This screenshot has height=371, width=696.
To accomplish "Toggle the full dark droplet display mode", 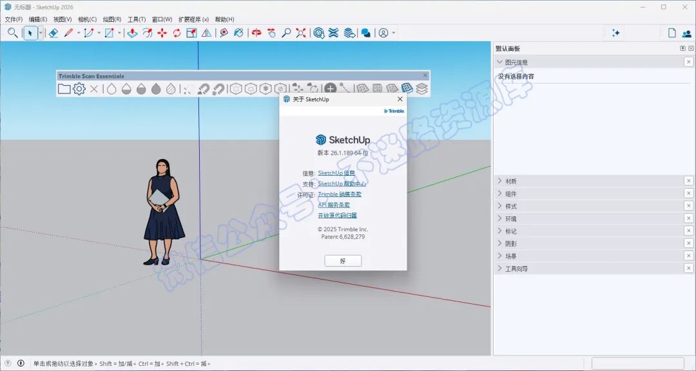I will coord(156,89).
